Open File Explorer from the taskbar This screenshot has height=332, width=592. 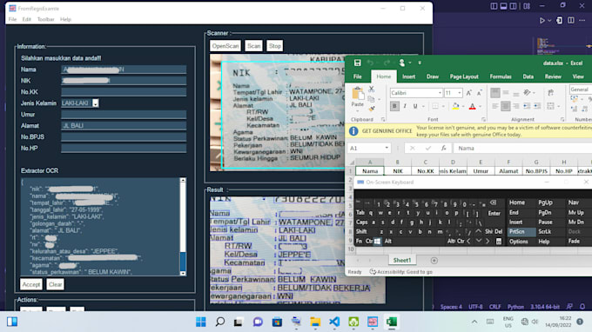click(x=315, y=322)
